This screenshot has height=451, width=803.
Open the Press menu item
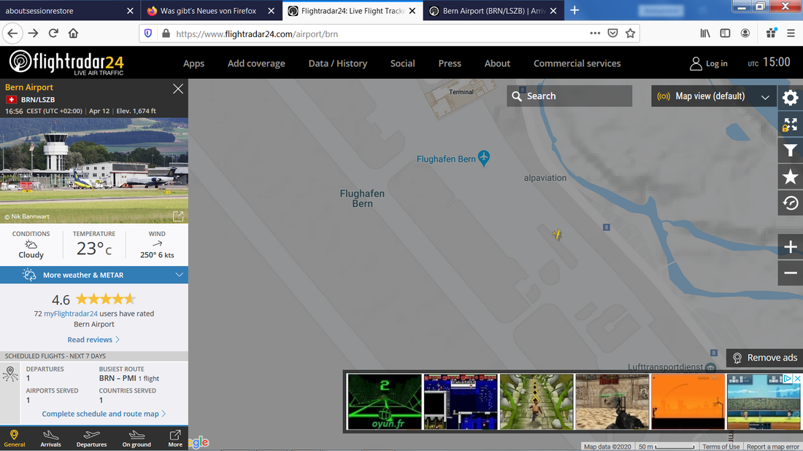point(450,63)
